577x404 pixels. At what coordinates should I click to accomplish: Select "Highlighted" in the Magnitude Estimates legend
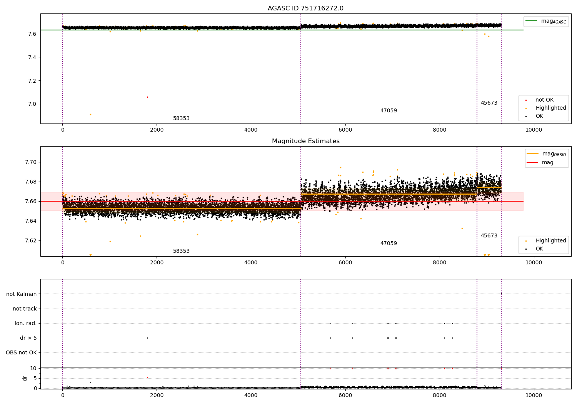(x=551, y=241)
